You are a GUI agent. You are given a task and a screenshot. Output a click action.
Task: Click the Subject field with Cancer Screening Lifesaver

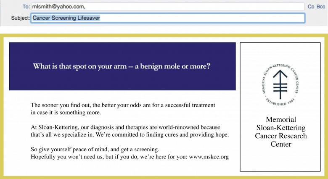pyautogui.click(x=168, y=18)
